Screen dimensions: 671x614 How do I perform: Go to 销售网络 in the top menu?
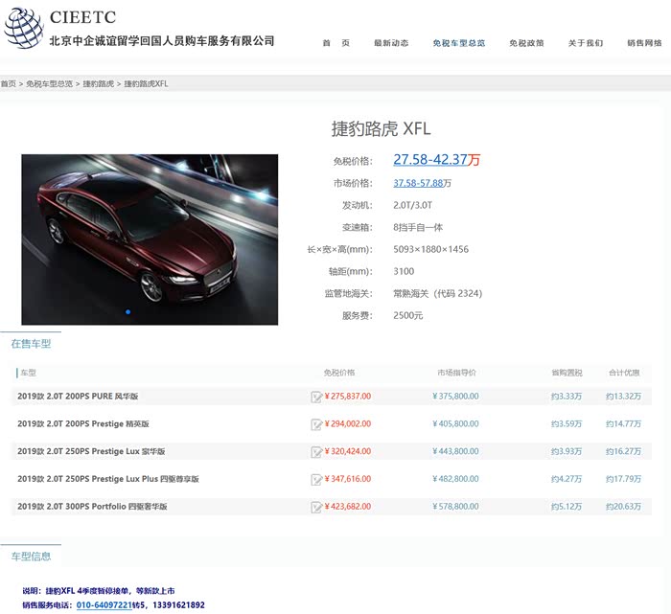644,43
